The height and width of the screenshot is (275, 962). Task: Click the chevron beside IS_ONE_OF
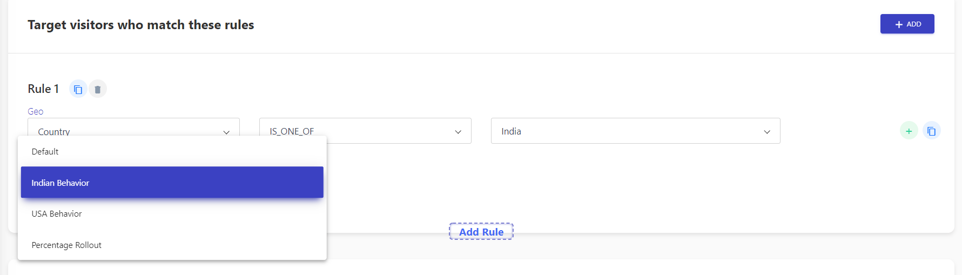click(x=458, y=132)
